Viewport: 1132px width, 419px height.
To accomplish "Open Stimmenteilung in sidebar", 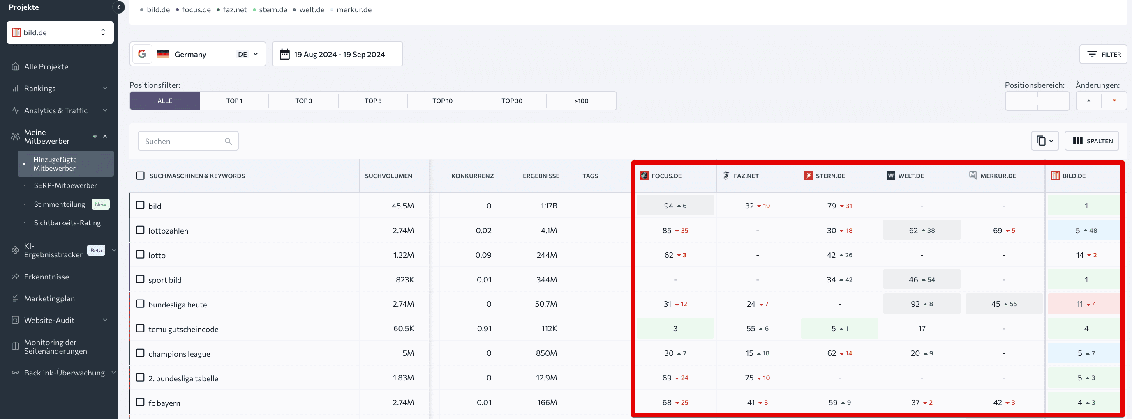I will coord(59,204).
